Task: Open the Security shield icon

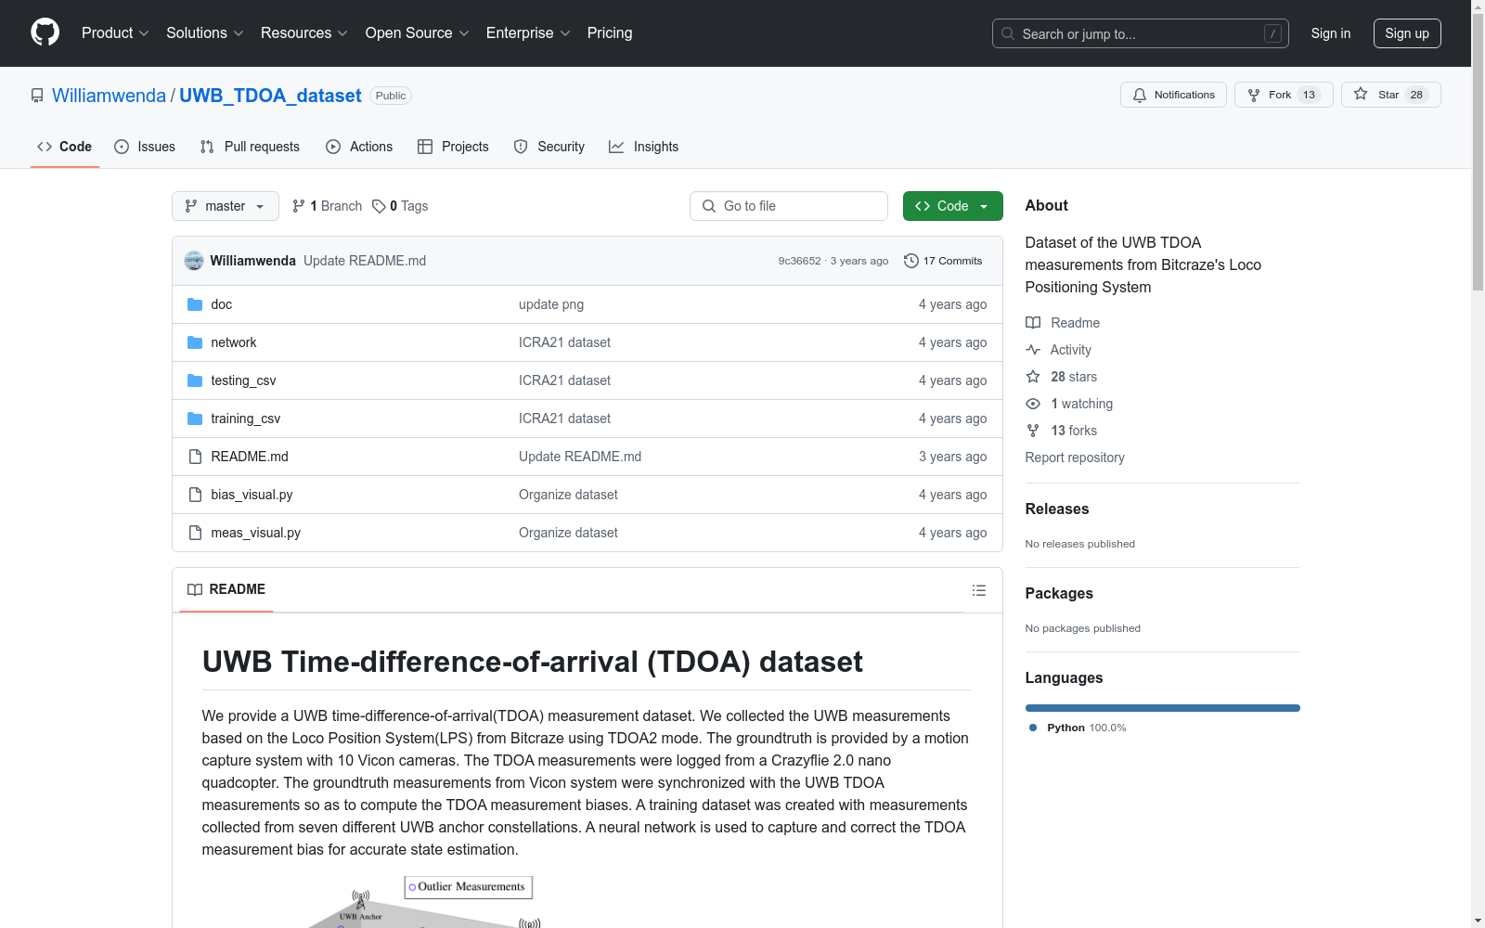Action: [520, 147]
